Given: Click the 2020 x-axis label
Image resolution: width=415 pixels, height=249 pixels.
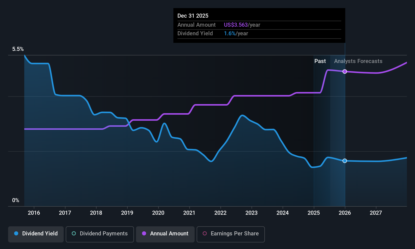Looking at the screenshot, I should tap(158, 213).
